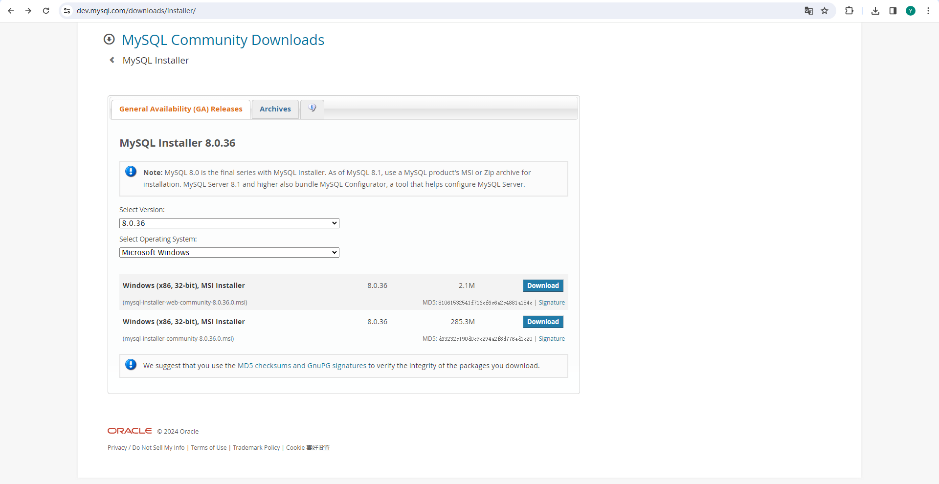Open the information icon tab
Screen dimensions: 939x484
tap(312, 109)
